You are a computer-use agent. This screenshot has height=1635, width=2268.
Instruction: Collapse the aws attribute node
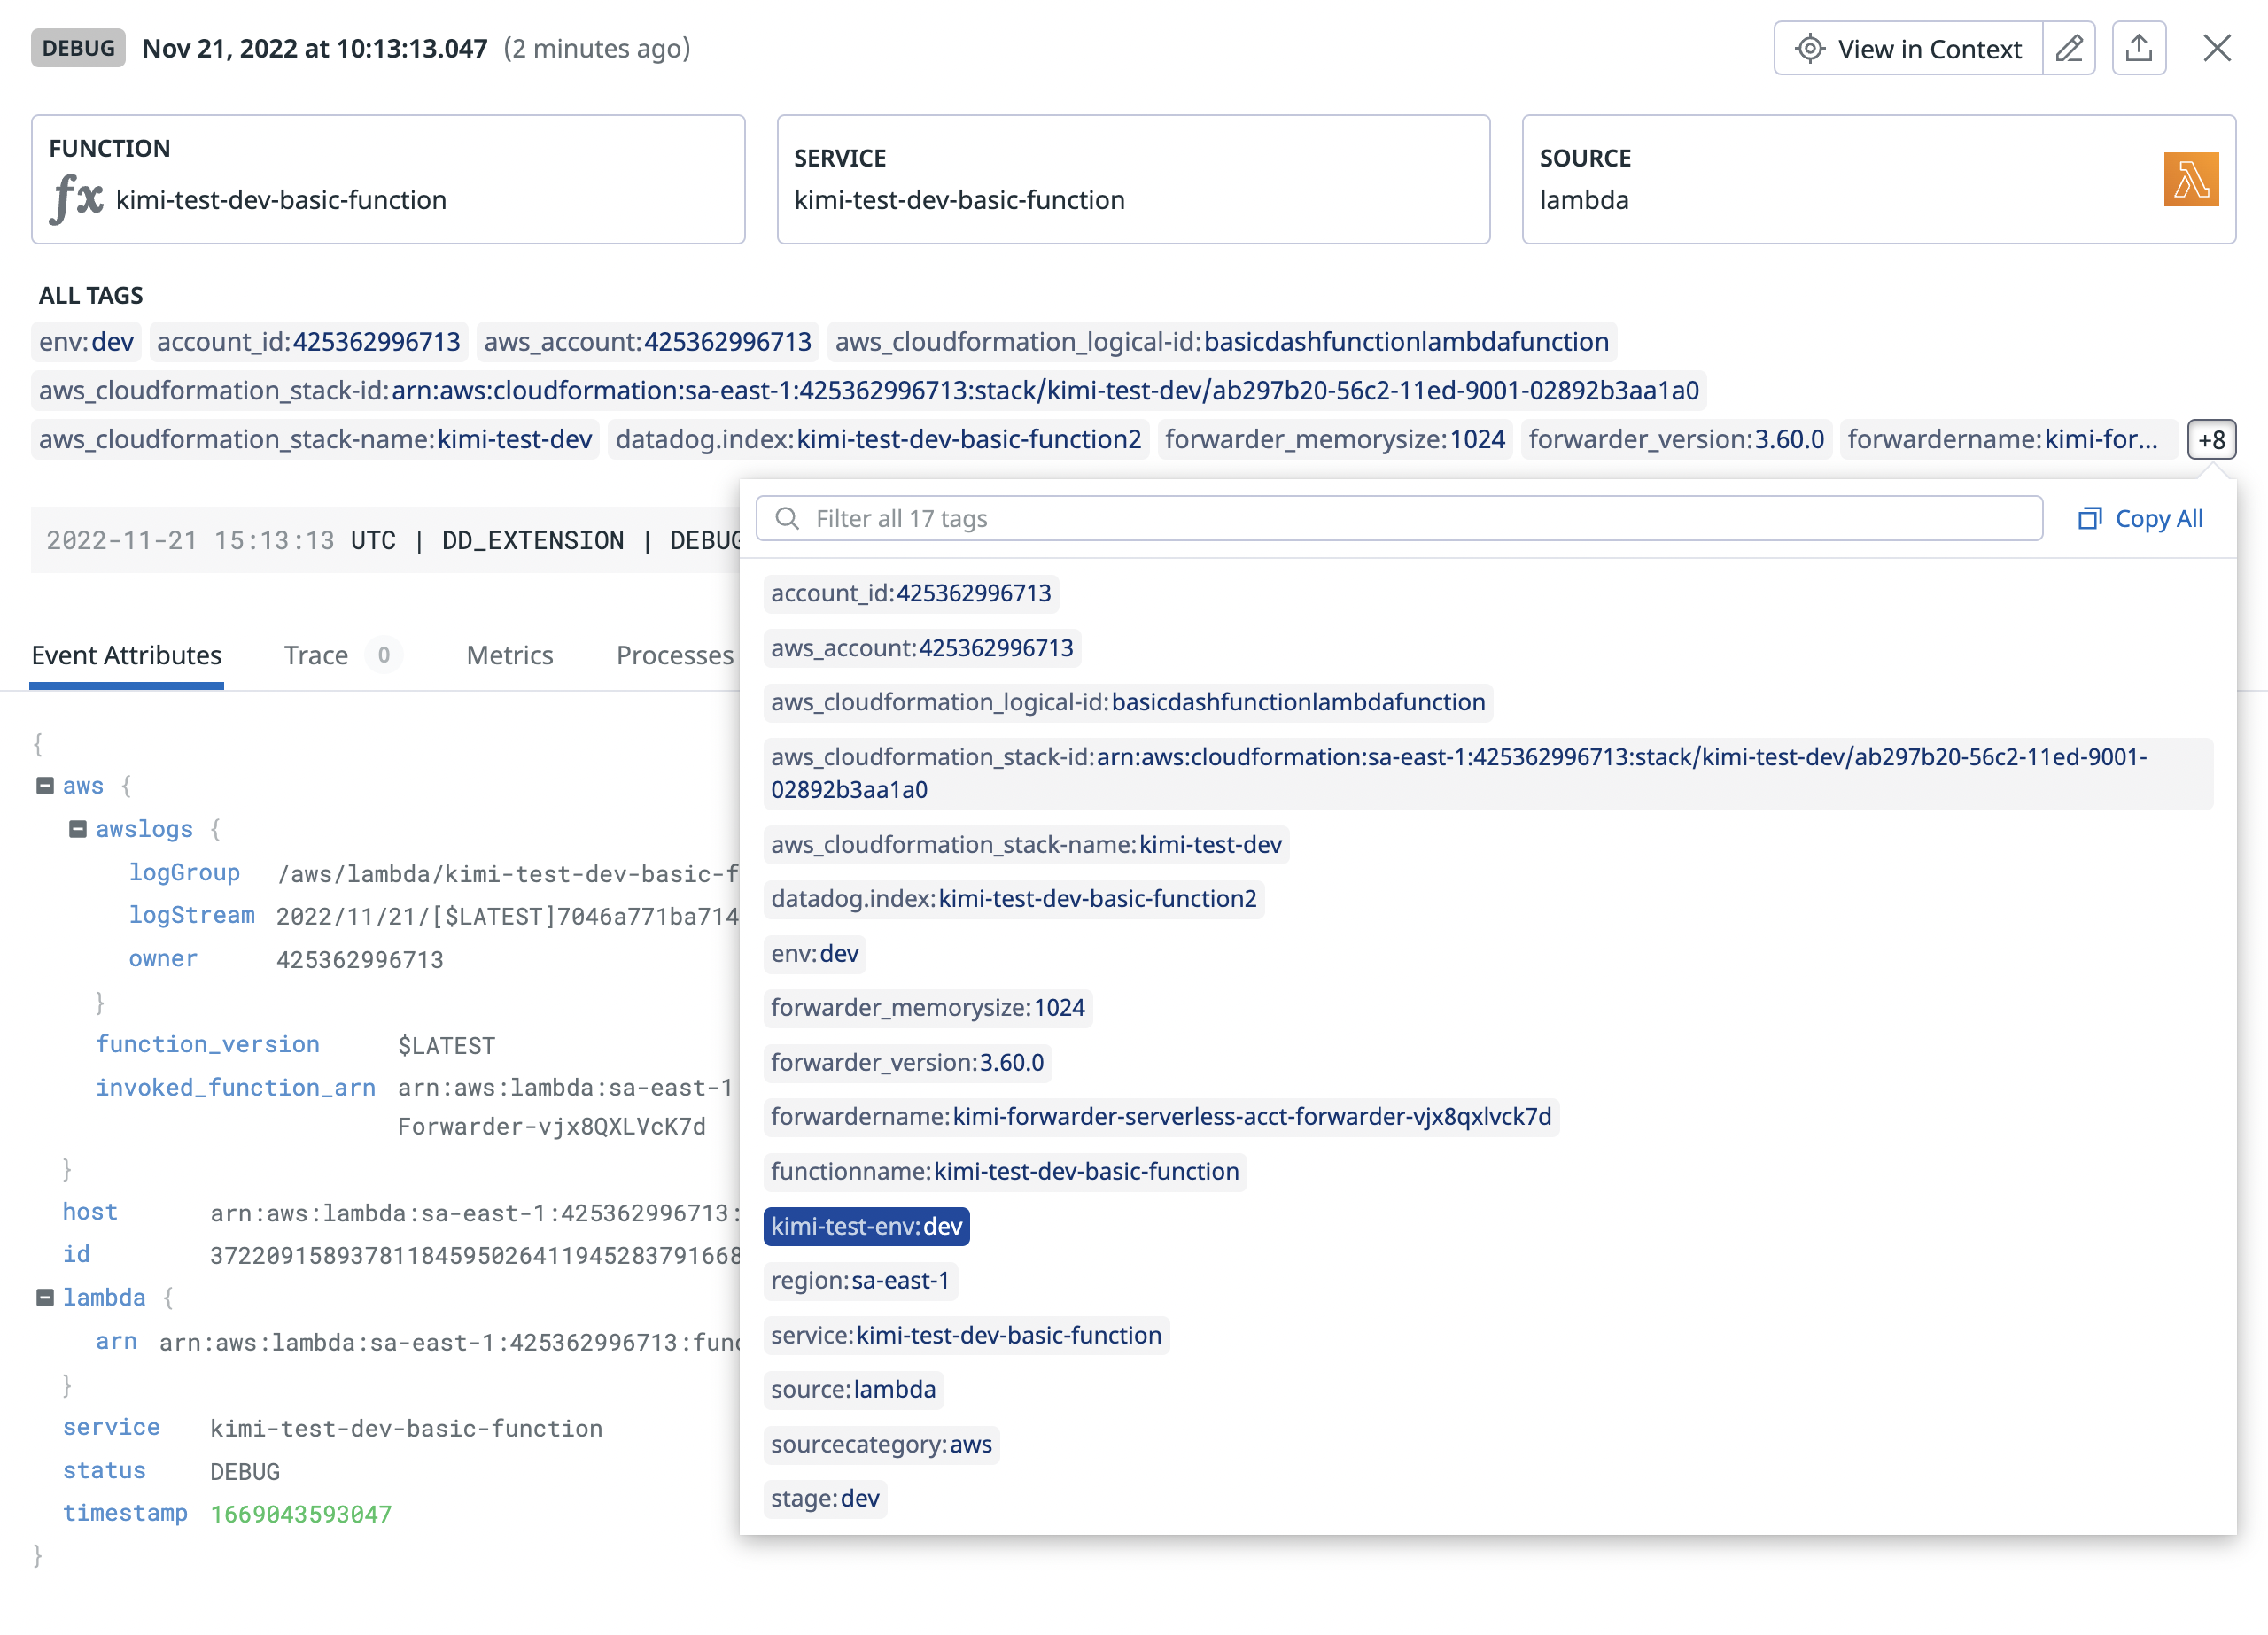point(45,786)
